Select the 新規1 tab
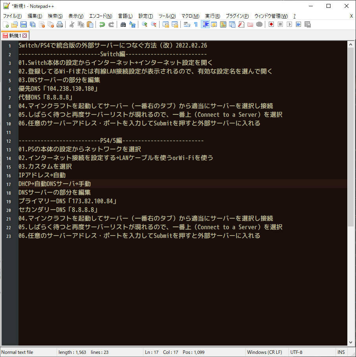The image size is (356, 357). (x=14, y=35)
